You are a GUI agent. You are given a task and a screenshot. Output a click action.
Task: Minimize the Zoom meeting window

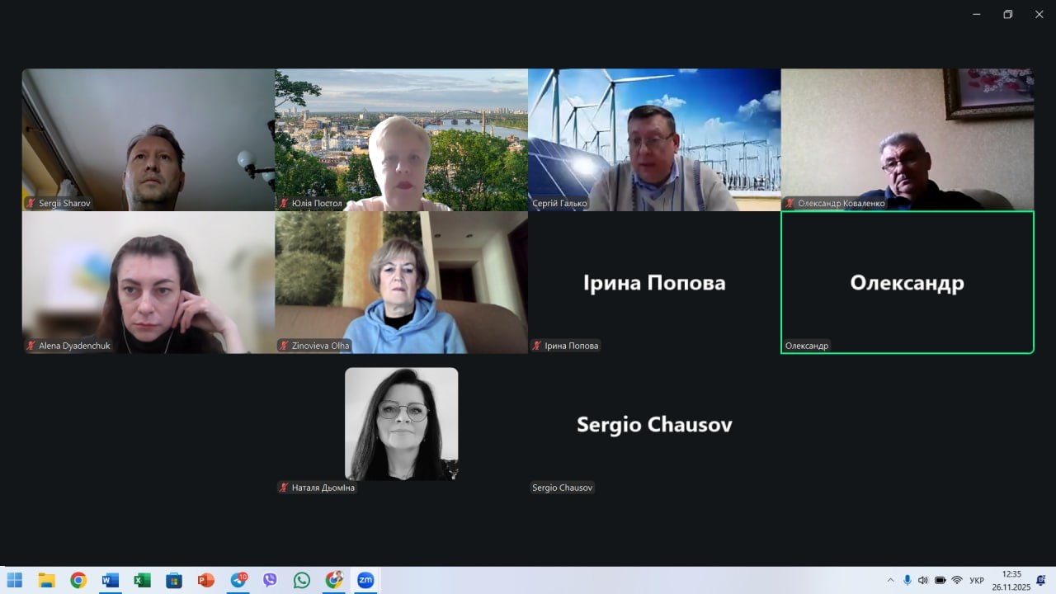977,14
